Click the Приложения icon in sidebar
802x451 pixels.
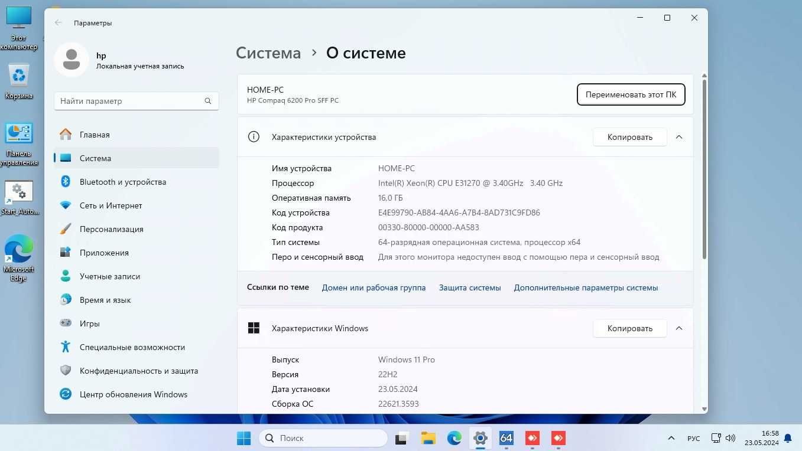point(66,253)
